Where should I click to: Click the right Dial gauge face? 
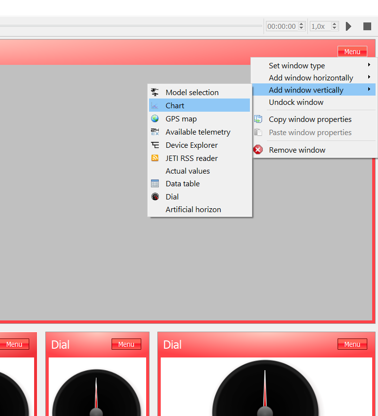[x=265, y=388]
